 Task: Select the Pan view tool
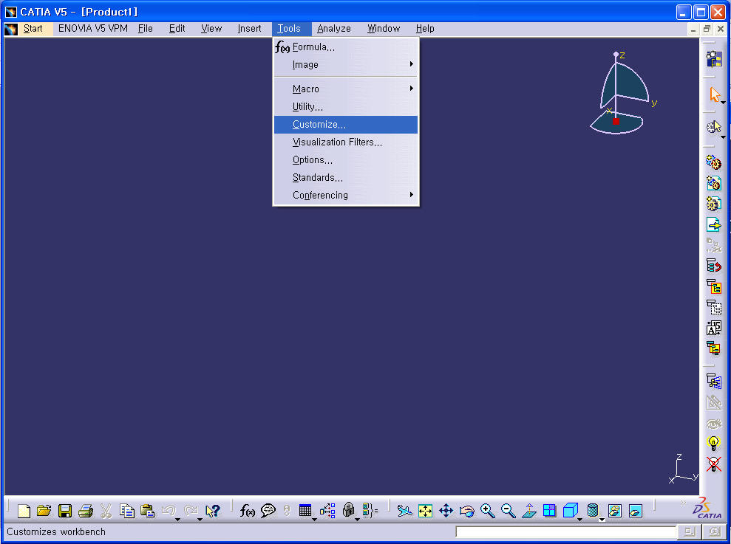[x=446, y=511]
